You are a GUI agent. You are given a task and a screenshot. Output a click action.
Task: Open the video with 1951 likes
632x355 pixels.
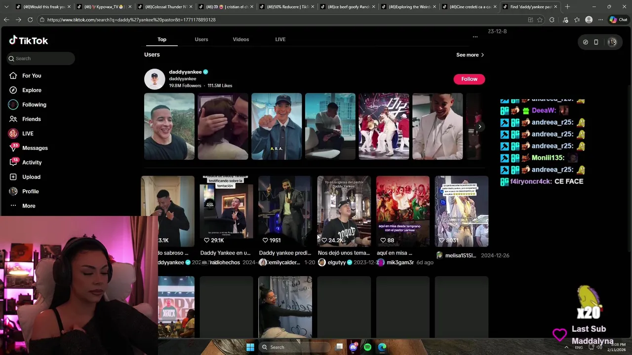tap(285, 211)
